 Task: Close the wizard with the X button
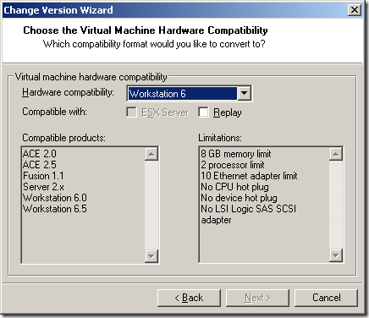[x=355, y=10]
